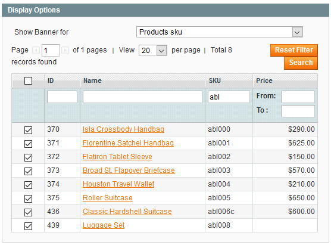
Task: Uncheck the Broad St. Flapover Briefcase row
Action: (28, 171)
